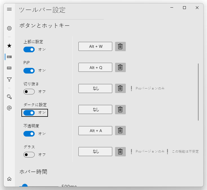Click the ツールバー設定 page title

42,10
